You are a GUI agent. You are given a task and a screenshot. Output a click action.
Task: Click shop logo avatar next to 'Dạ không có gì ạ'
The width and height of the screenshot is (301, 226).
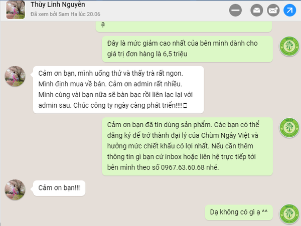pos(289,214)
